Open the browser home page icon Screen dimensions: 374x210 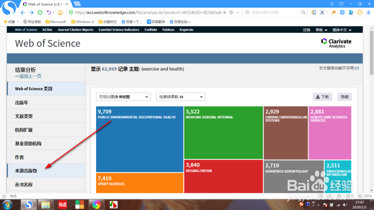tap(60, 12)
